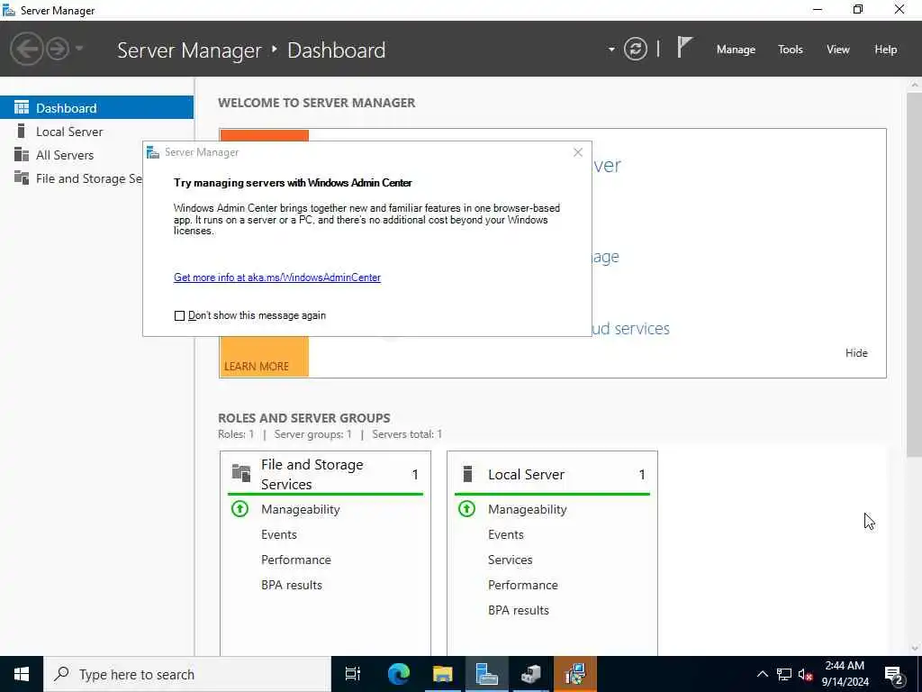The image size is (922, 692).
Task: Open File Explorer from the taskbar
Action: tap(442, 674)
